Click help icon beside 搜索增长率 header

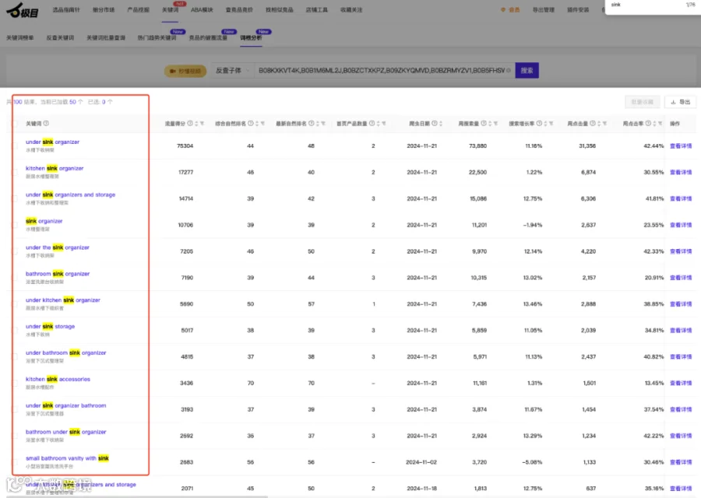539,123
